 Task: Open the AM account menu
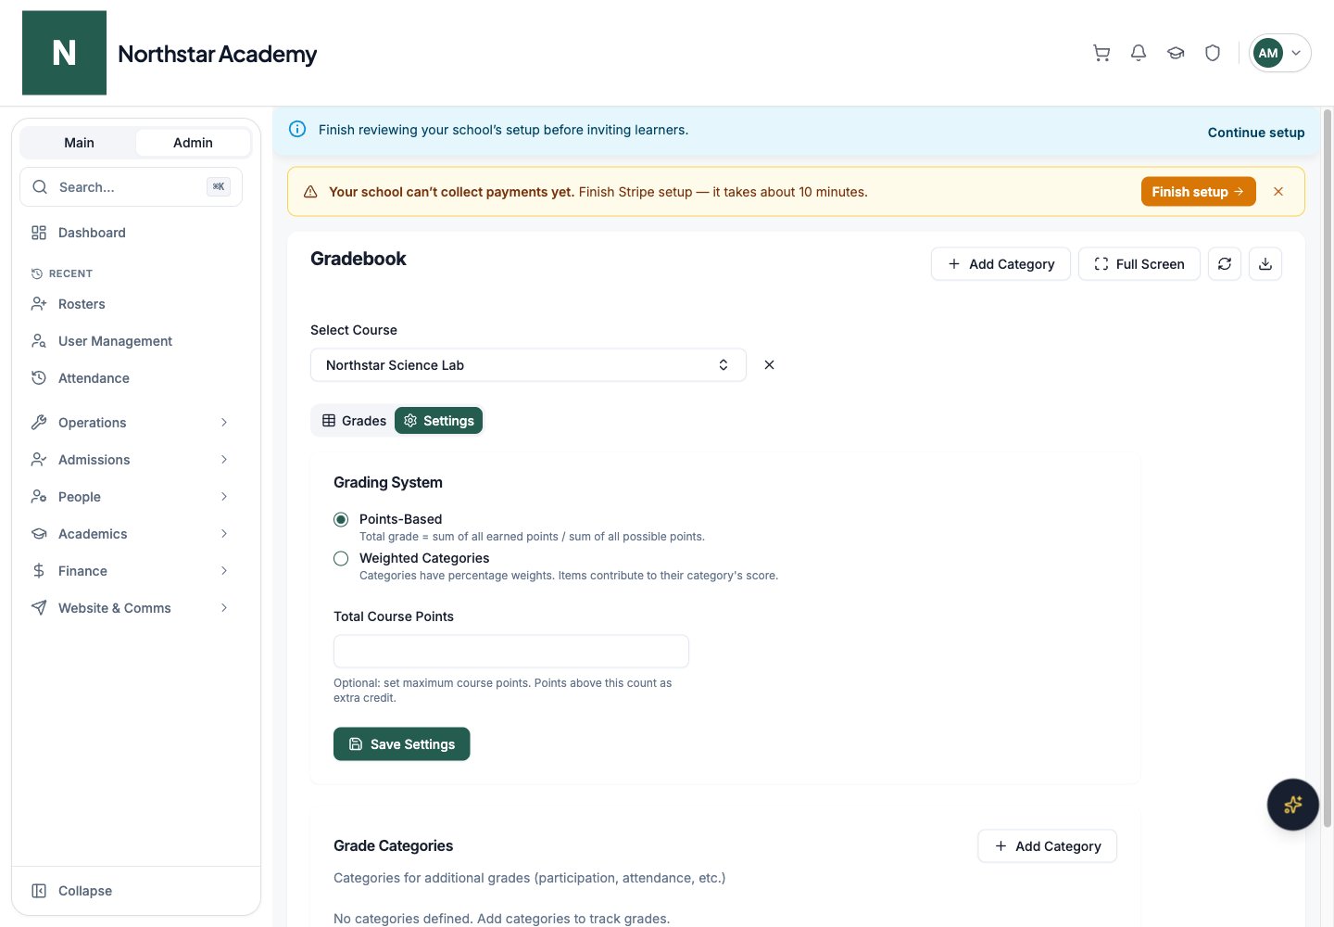(x=1280, y=53)
